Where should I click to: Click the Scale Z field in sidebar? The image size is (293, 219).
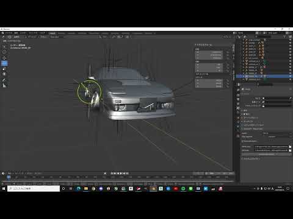pos(209,86)
